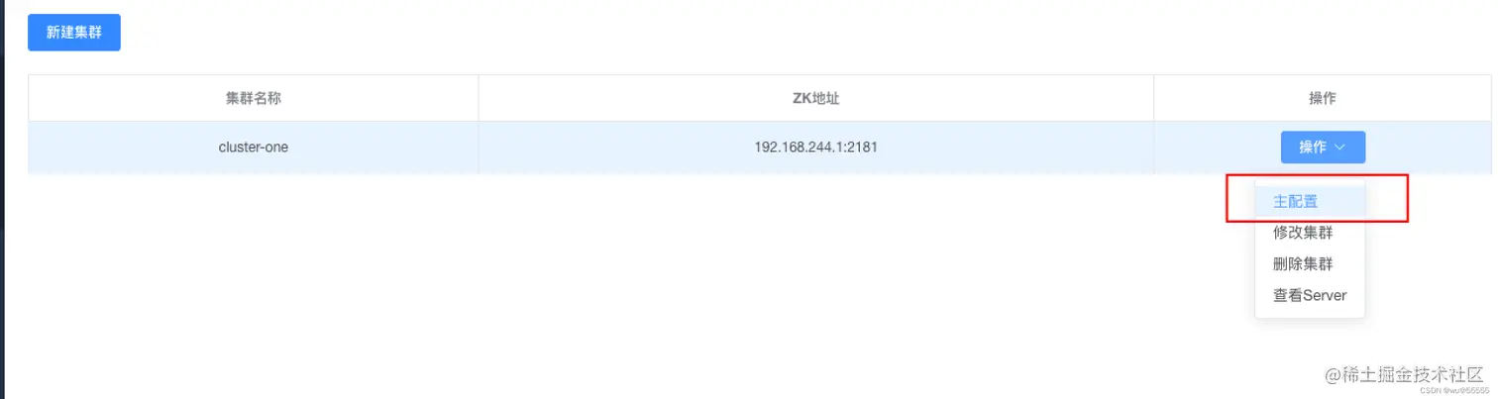
Task: Click empty area below the cluster-one name cell
Action: click(x=254, y=277)
